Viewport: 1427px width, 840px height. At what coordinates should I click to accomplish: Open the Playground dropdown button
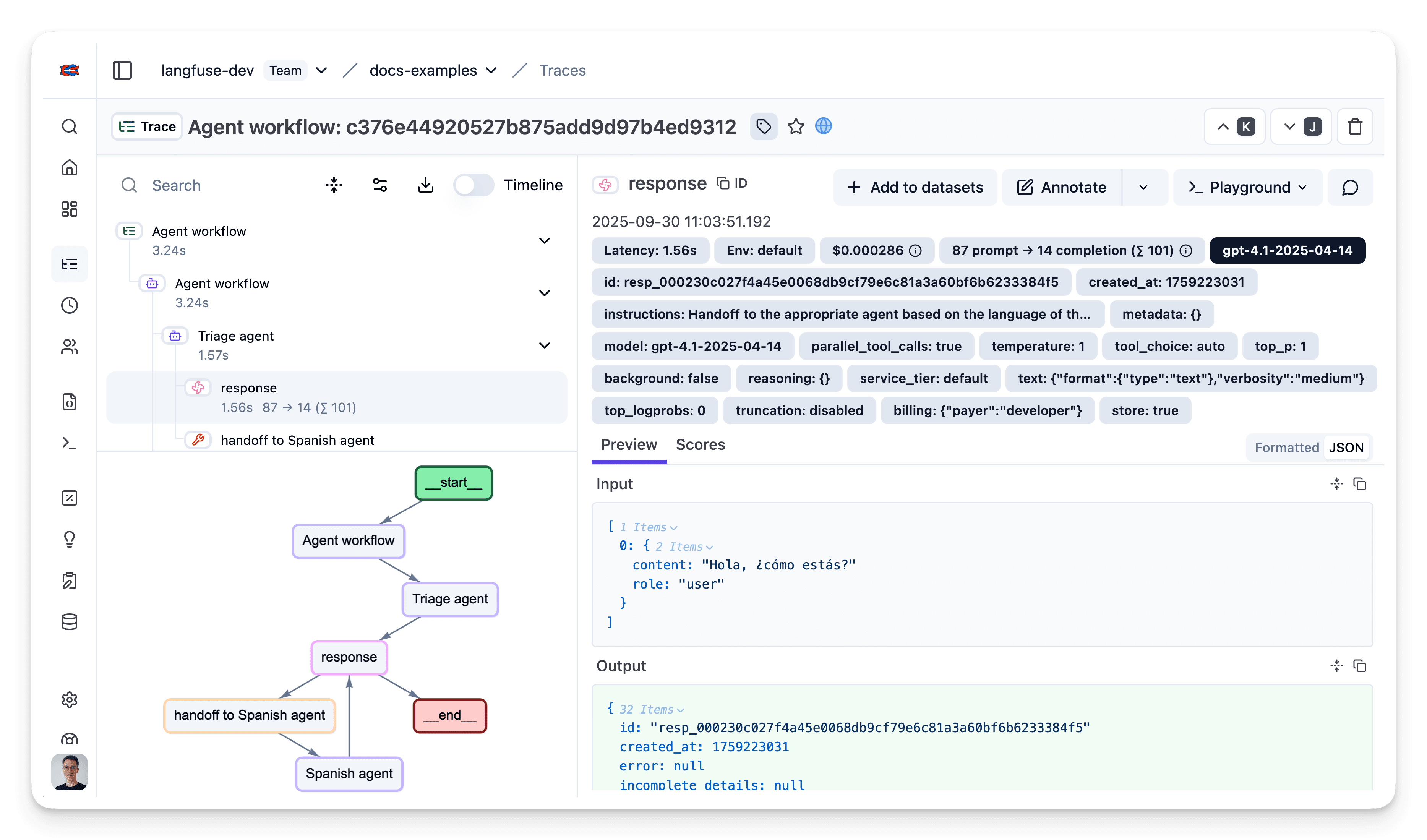(x=1248, y=187)
